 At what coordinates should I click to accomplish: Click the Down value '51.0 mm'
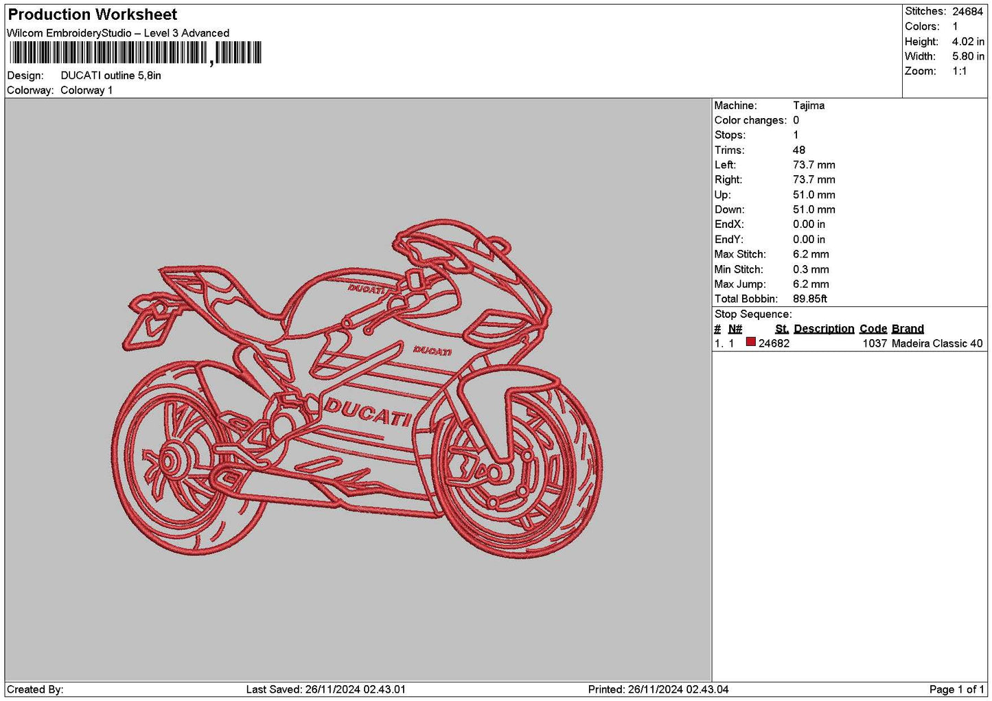[x=814, y=209]
